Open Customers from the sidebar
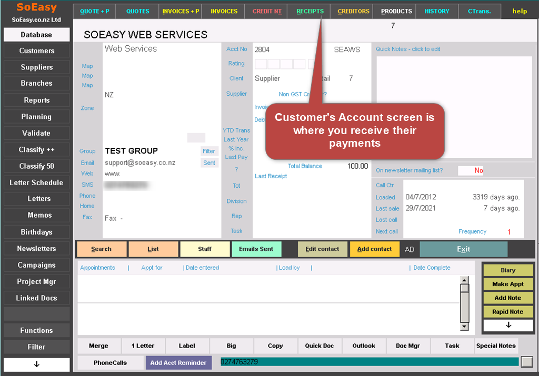Image resolution: width=539 pixels, height=376 pixels. [x=36, y=51]
